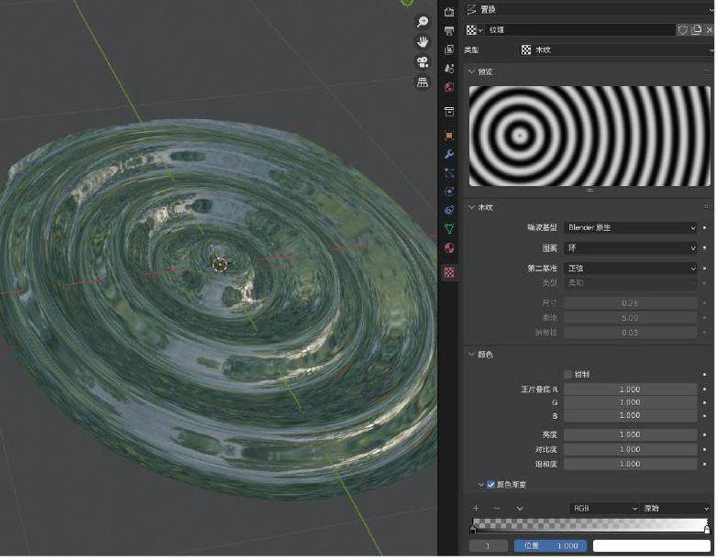The image size is (716, 560).
Task: Toggle animate dot beside 图案 dropdown
Action: coord(705,248)
